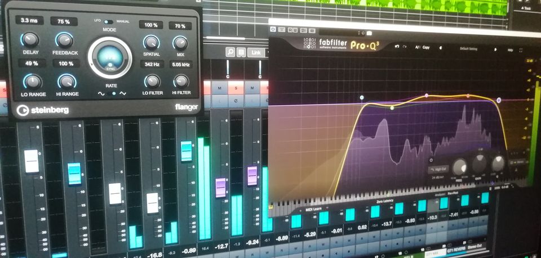The width and height of the screenshot is (541, 258).
Task: Click the left purple mixer fader handle
Action: coord(221,188)
